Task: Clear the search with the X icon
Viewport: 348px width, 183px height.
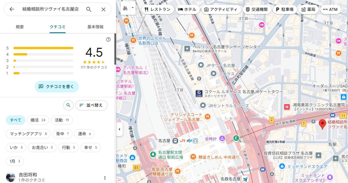Action: click(x=103, y=9)
